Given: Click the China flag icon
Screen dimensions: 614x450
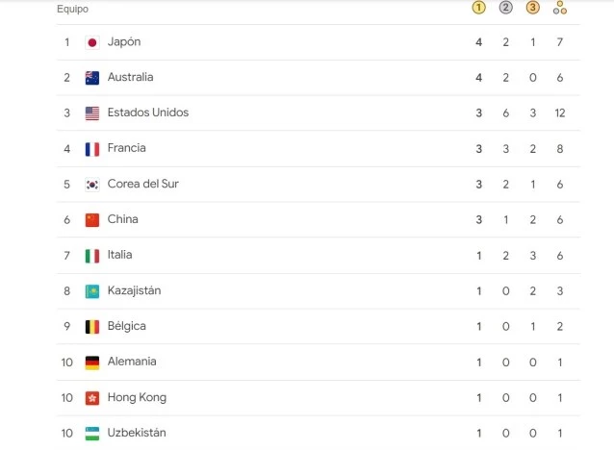Looking at the screenshot, I should coord(92,220).
